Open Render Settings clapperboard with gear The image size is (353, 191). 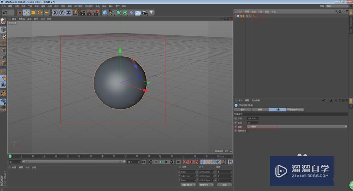[x=97, y=13]
